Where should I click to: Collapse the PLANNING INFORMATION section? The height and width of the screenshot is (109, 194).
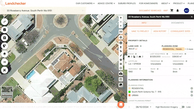click(190, 80)
